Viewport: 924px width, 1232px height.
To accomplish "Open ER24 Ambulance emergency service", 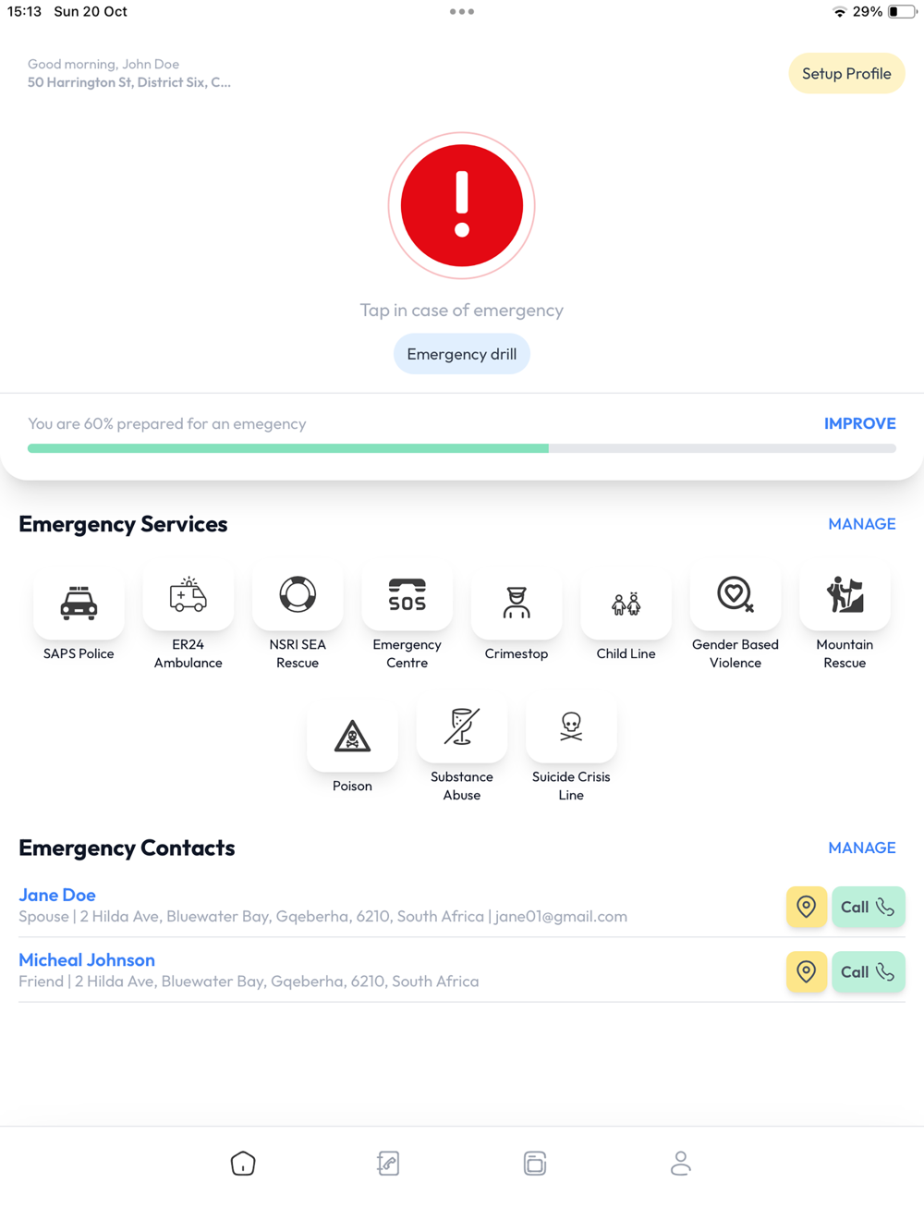I will point(188,595).
